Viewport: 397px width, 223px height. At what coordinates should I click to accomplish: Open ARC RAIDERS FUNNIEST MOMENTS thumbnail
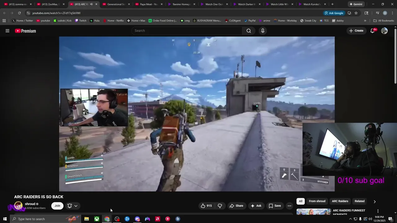click(314, 212)
